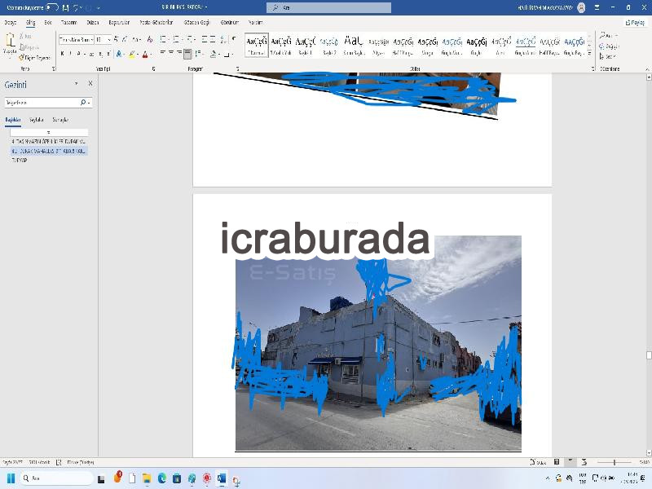Align text left
Image resolution: width=652 pixels, height=489 pixels.
pos(162,53)
